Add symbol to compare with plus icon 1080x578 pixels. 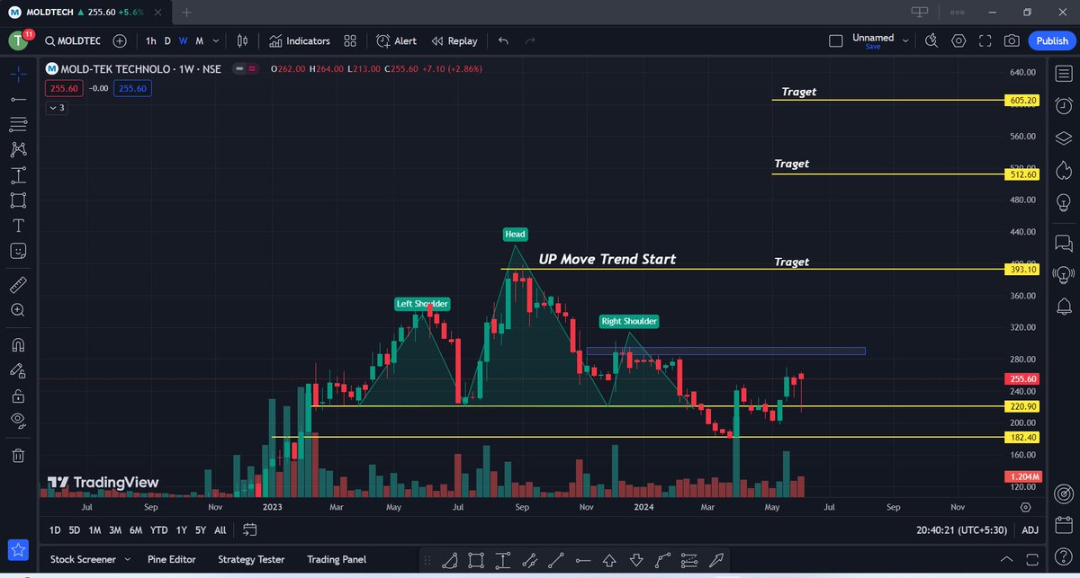[x=120, y=41]
